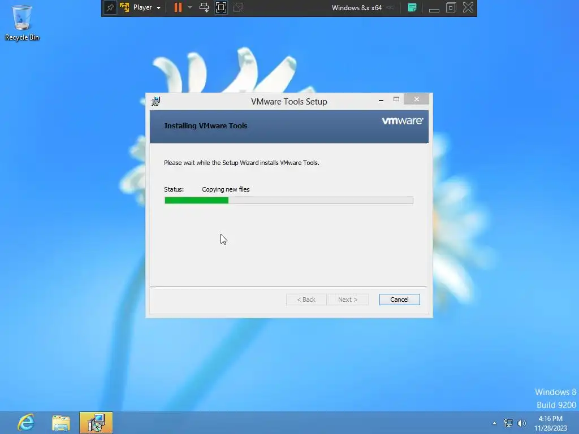
Task: Click the Send Ctrl+Alt+Del icon
Action: 204,8
